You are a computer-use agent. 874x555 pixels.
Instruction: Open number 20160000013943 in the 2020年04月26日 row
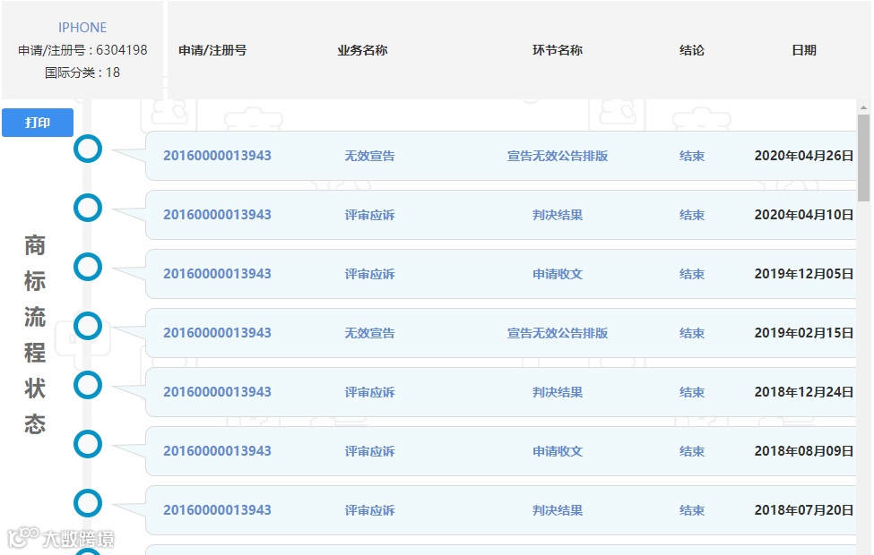point(218,156)
